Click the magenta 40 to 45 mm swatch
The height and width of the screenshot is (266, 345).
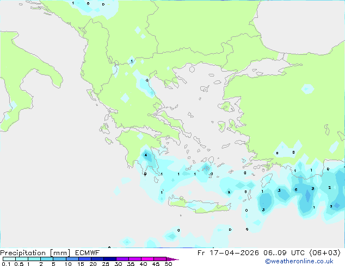click(x=147, y=259)
